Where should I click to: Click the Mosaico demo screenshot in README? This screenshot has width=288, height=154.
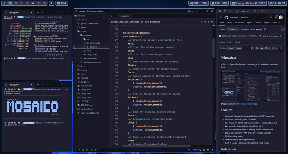251,86
